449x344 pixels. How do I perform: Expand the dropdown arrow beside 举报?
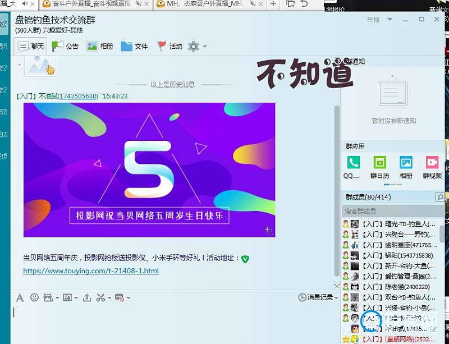point(390,19)
